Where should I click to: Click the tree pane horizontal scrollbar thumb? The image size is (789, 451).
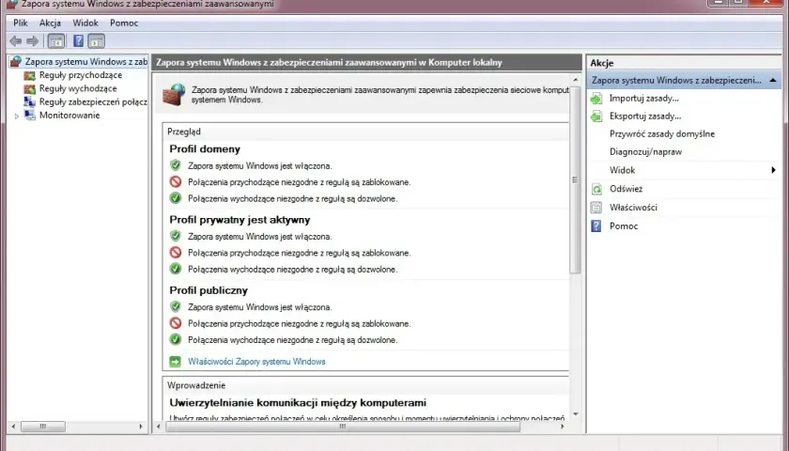(x=43, y=427)
